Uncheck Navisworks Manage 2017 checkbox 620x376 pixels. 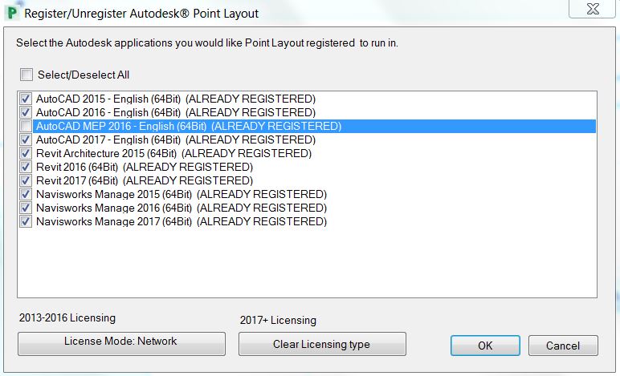point(26,221)
